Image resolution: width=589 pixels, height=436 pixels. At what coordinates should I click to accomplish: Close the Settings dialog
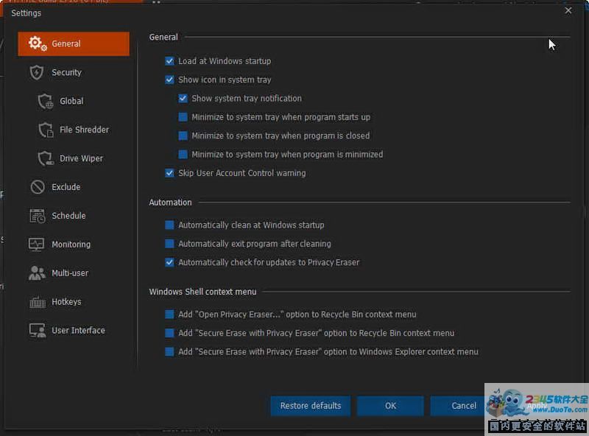coord(568,11)
